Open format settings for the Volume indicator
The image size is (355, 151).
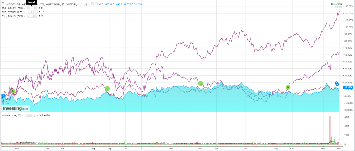30,115
